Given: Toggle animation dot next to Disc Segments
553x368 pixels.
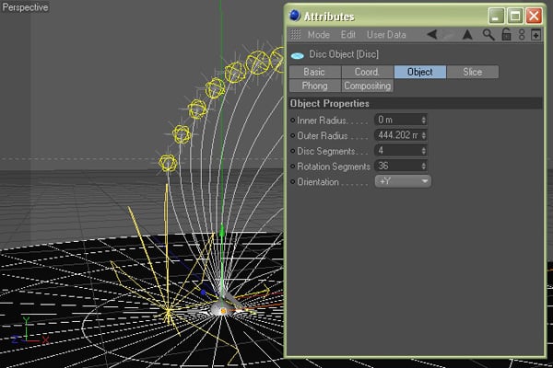Looking at the screenshot, I should [293, 151].
